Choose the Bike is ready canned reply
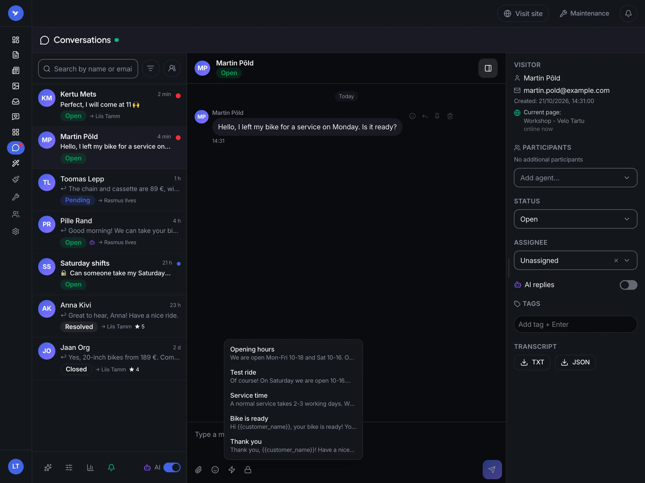Image resolution: width=645 pixels, height=483 pixels. [293, 422]
